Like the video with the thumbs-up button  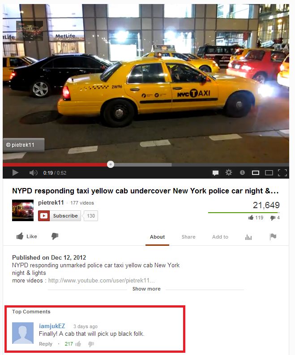point(27,236)
